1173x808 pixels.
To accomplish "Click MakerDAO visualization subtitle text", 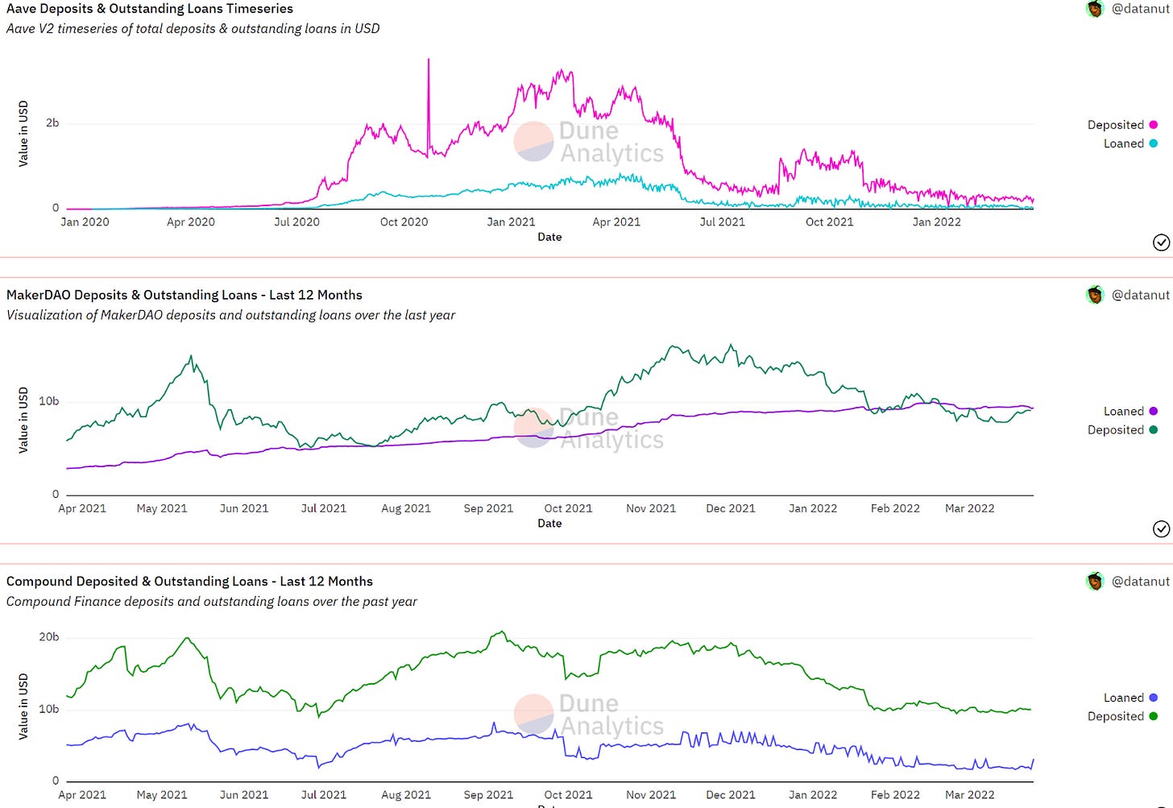I will click(x=230, y=315).
